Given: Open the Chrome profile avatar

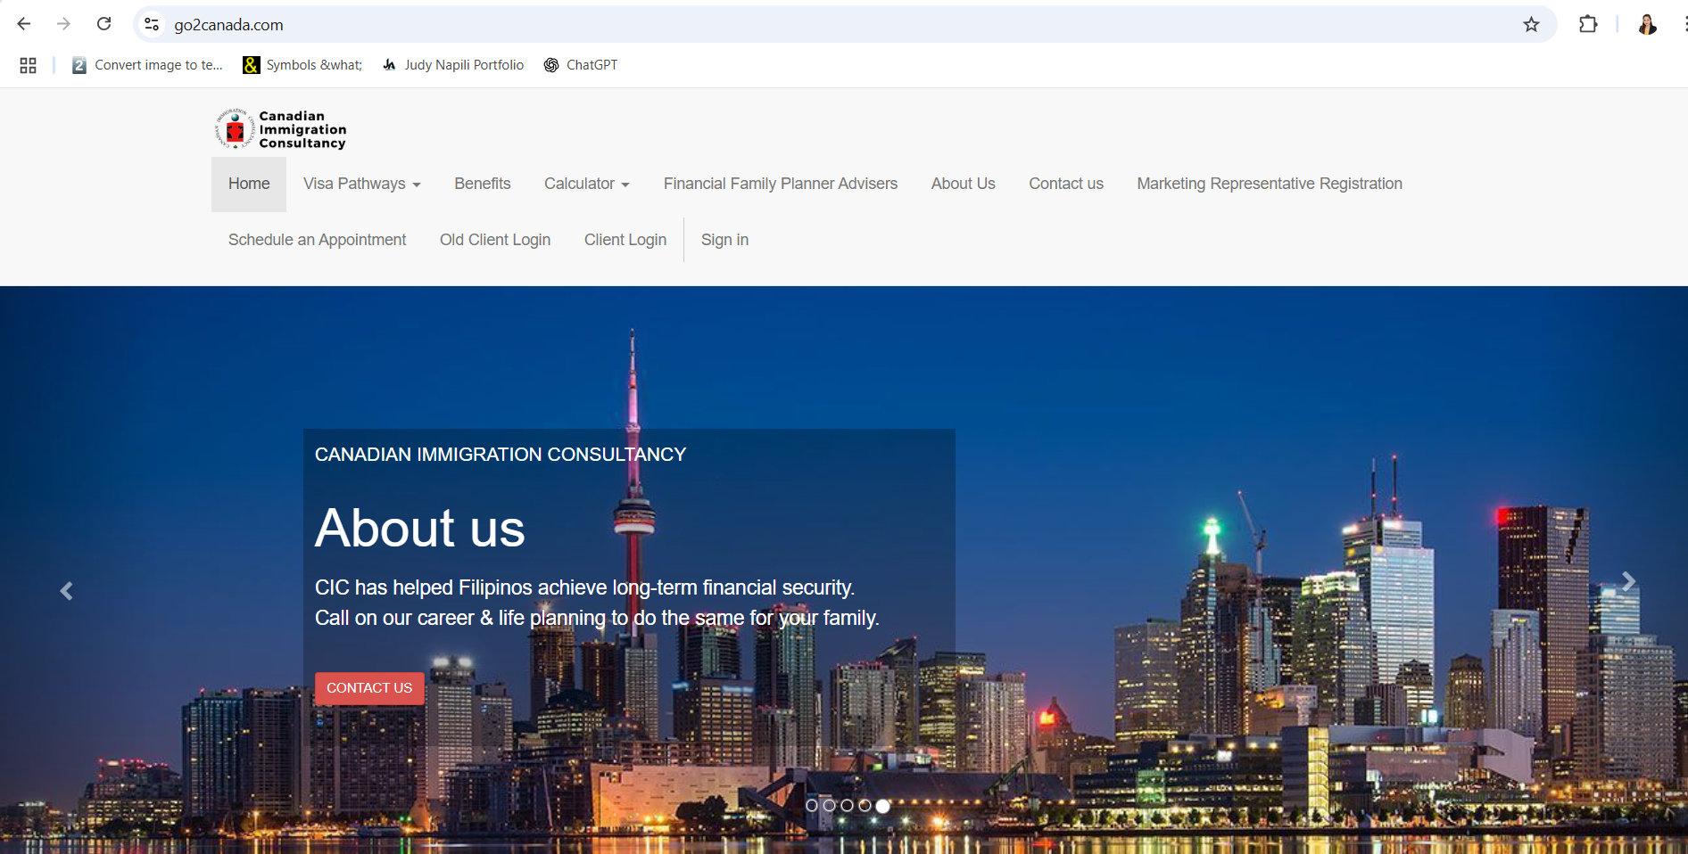Looking at the screenshot, I should [x=1647, y=24].
